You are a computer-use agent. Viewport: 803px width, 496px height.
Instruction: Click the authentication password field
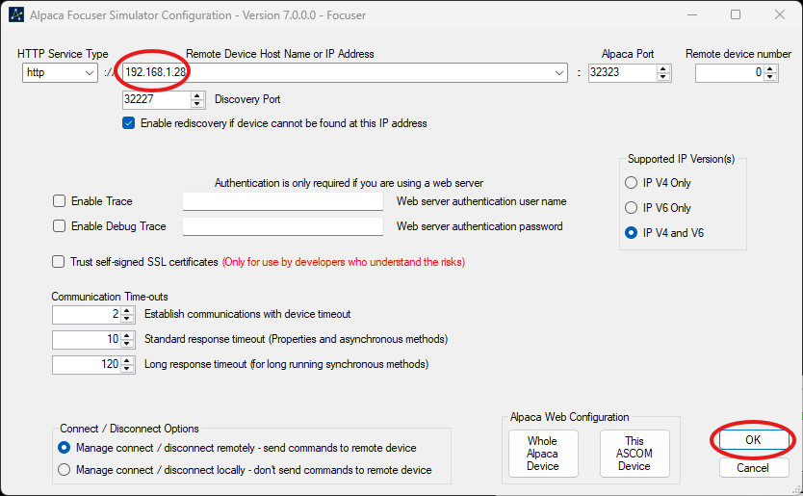click(283, 226)
